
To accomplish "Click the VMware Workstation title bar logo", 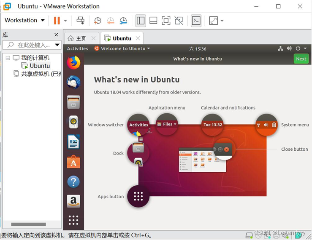I will pyautogui.click(x=7, y=6).
